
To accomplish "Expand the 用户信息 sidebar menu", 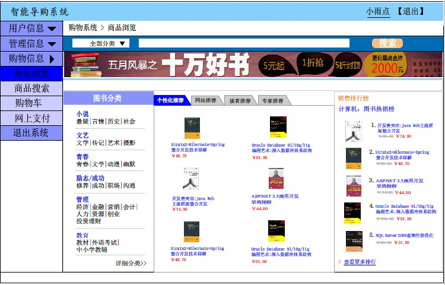I will [31, 28].
